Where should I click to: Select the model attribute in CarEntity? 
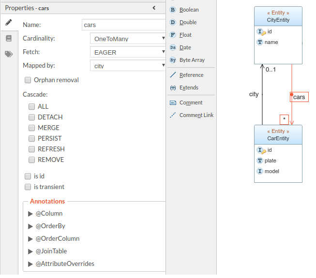(272, 171)
